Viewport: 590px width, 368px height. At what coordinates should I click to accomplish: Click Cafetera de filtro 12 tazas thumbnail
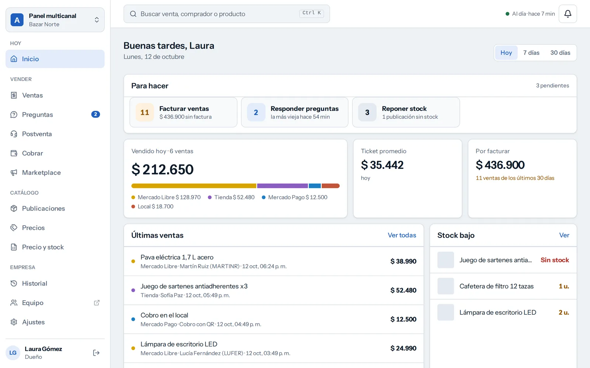pyautogui.click(x=445, y=286)
